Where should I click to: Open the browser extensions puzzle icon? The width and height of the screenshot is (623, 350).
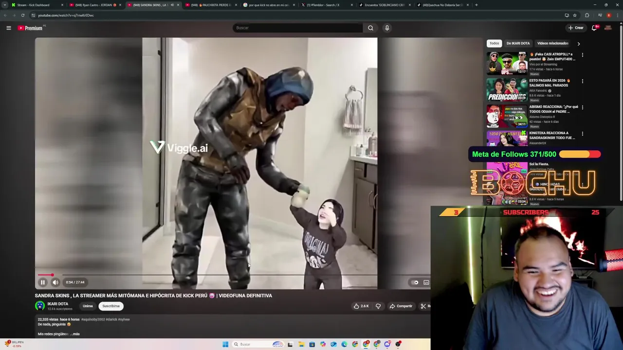point(587,15)
